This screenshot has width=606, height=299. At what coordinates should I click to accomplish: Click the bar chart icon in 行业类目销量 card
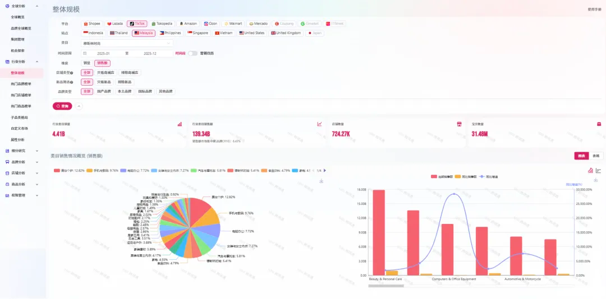point(180,124)
